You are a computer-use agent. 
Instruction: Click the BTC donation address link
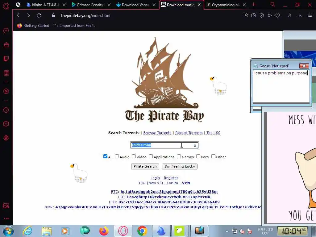[169, 192]
